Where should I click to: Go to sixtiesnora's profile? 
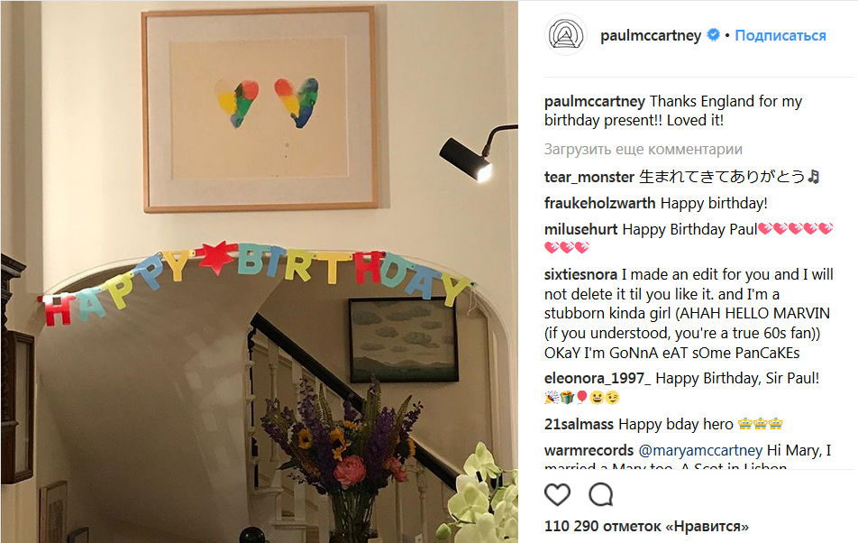pos(581,274)
